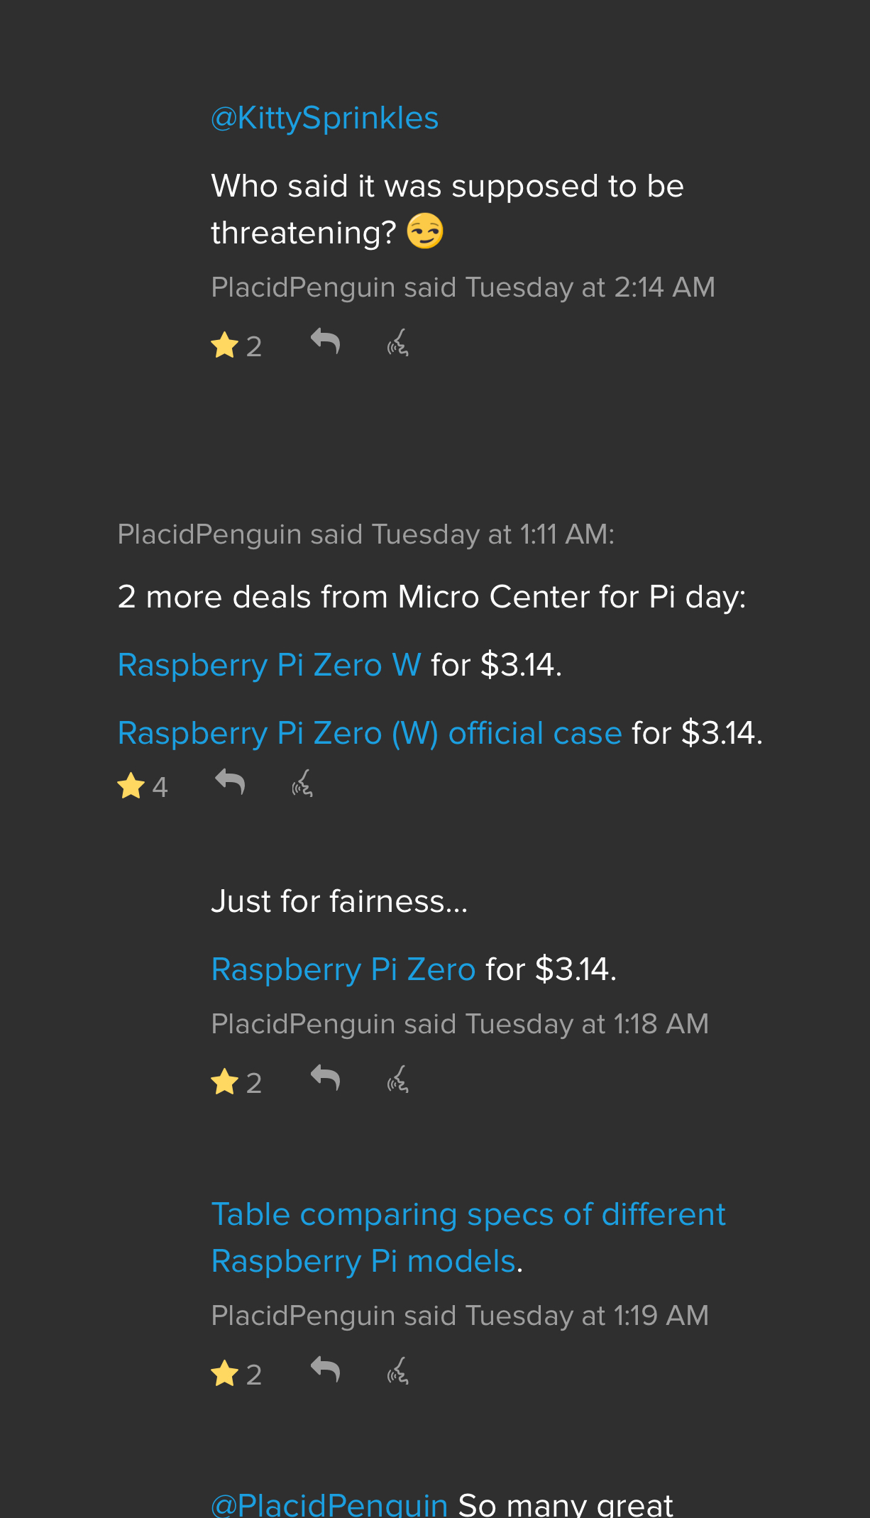Star the 2:14 AM 'threatening' reply
870x1518 pixels.
pos(225,346)
